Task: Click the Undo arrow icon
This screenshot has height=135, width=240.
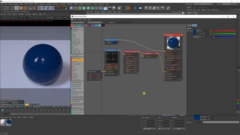Action: (3, 8)
